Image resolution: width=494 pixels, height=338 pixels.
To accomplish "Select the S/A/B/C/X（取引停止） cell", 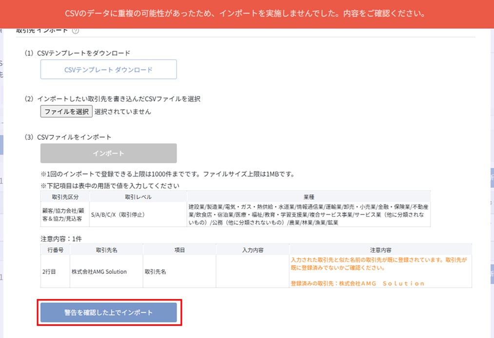I will click(x=138, y=214).
